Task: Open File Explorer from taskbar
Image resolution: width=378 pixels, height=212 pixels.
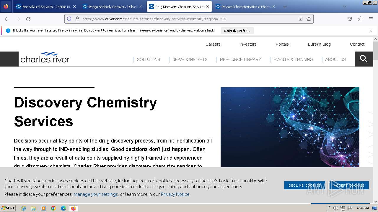Action: click(x=33, y=208)
